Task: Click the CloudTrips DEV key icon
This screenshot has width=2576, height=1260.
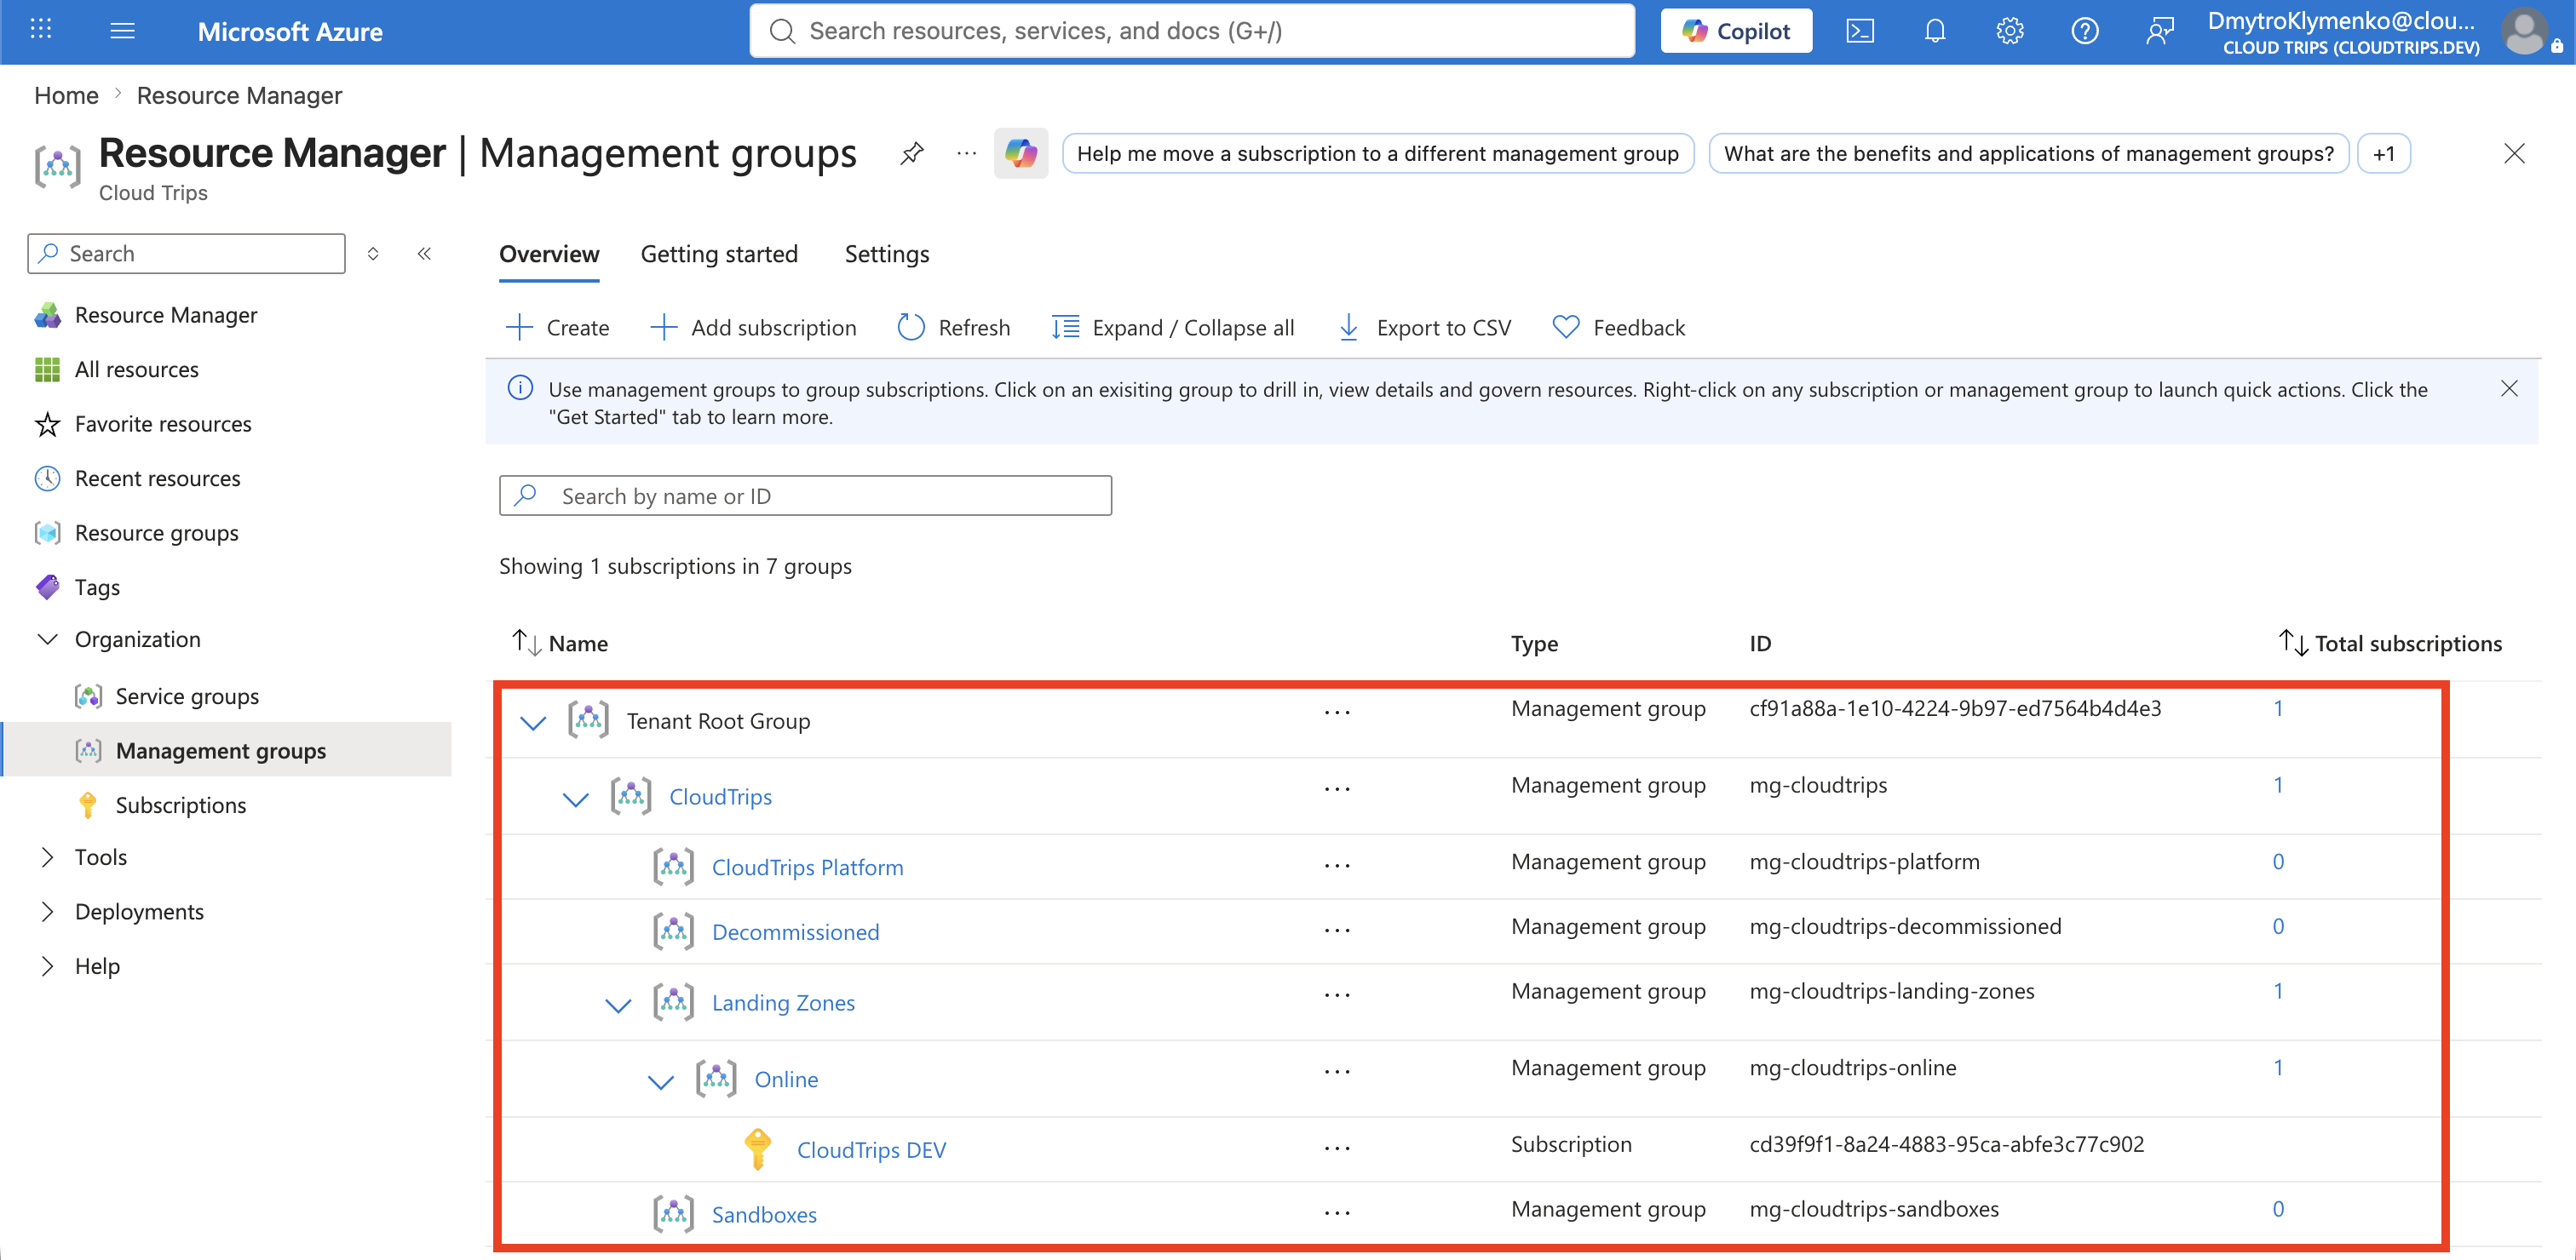Action: 757,1148
